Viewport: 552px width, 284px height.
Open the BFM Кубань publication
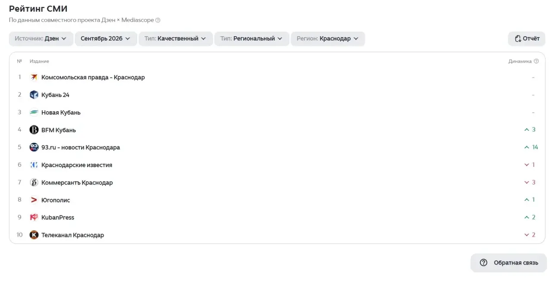click(x=59, y=130)
